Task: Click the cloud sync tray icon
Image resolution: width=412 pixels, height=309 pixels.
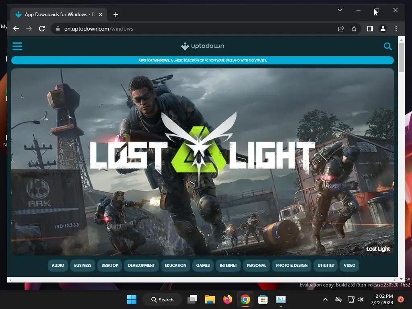Action: pos(338,299)
